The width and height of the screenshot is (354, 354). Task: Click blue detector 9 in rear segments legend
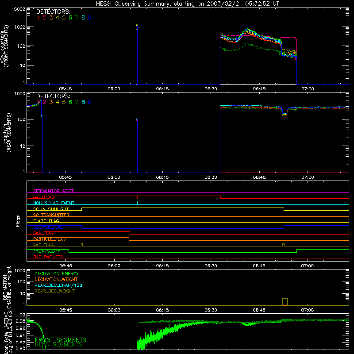(90, 102)
